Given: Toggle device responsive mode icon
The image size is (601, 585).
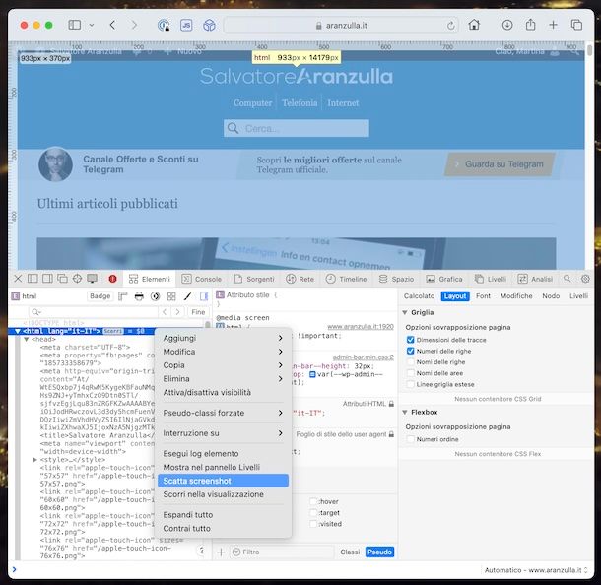Looking at the screenshot, I should (x=92, y=279).
